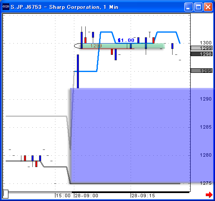
Task: Click the 15:00 time label
Action: coord(63,196)
